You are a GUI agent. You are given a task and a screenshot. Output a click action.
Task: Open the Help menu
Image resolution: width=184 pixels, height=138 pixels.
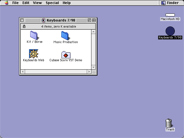66,3
